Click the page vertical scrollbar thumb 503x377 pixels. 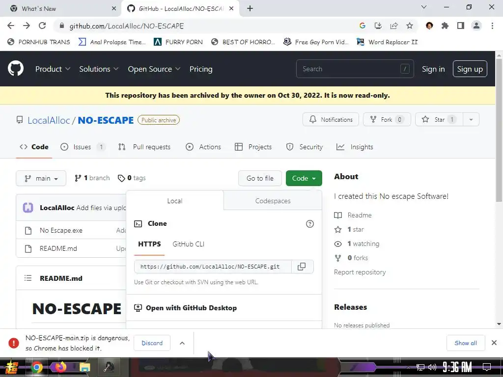[x=499, y=130]
